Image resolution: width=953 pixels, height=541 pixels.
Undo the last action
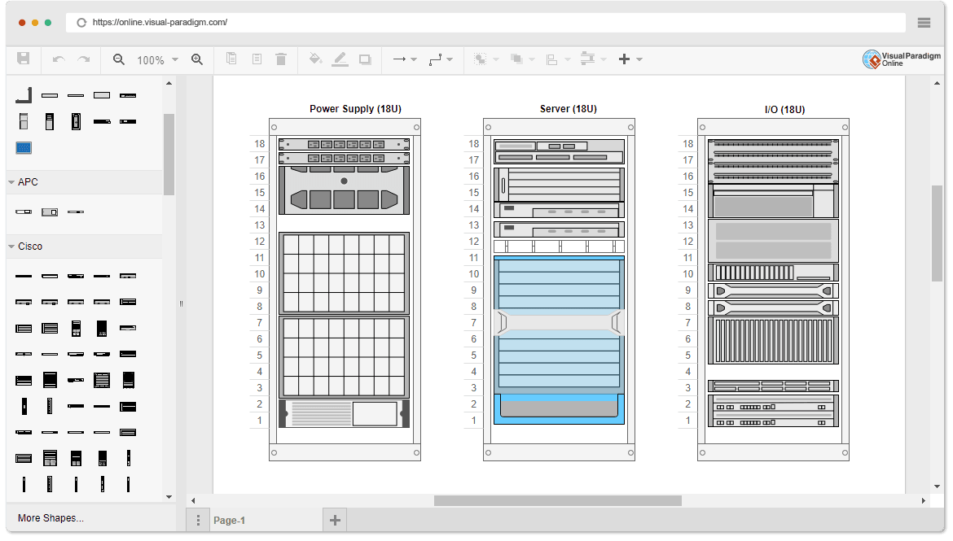pos(58,59)
